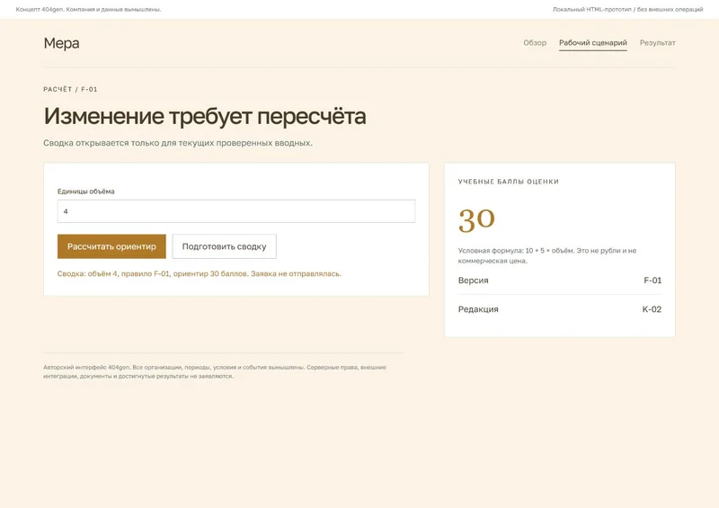Click the top banner text Локальный HTML-прототип
This screenshot has width=719, height=508.
(x=627, y=9)
